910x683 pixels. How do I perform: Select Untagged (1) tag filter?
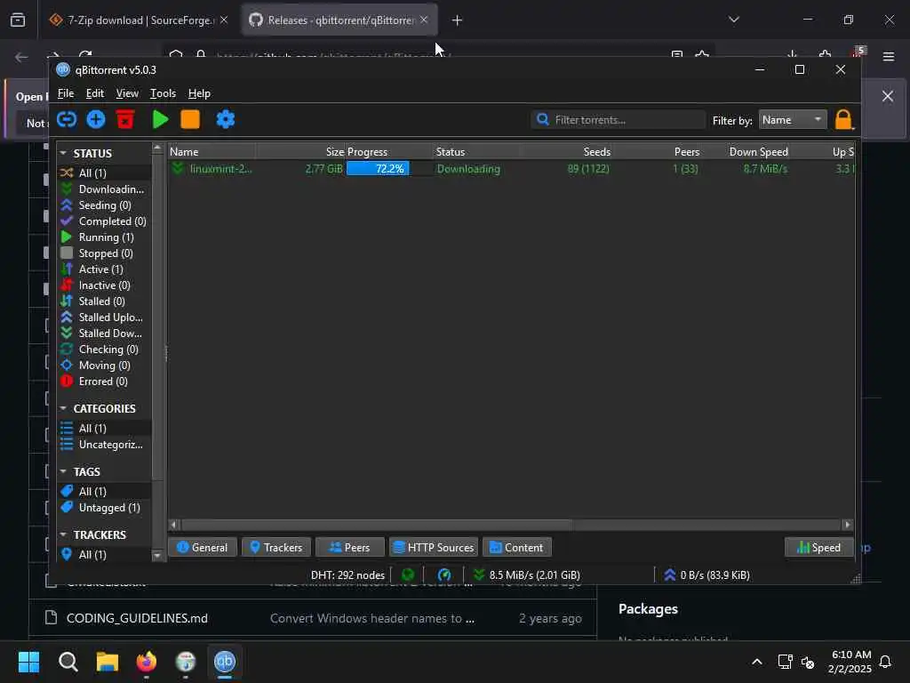[x=105, y=508]
